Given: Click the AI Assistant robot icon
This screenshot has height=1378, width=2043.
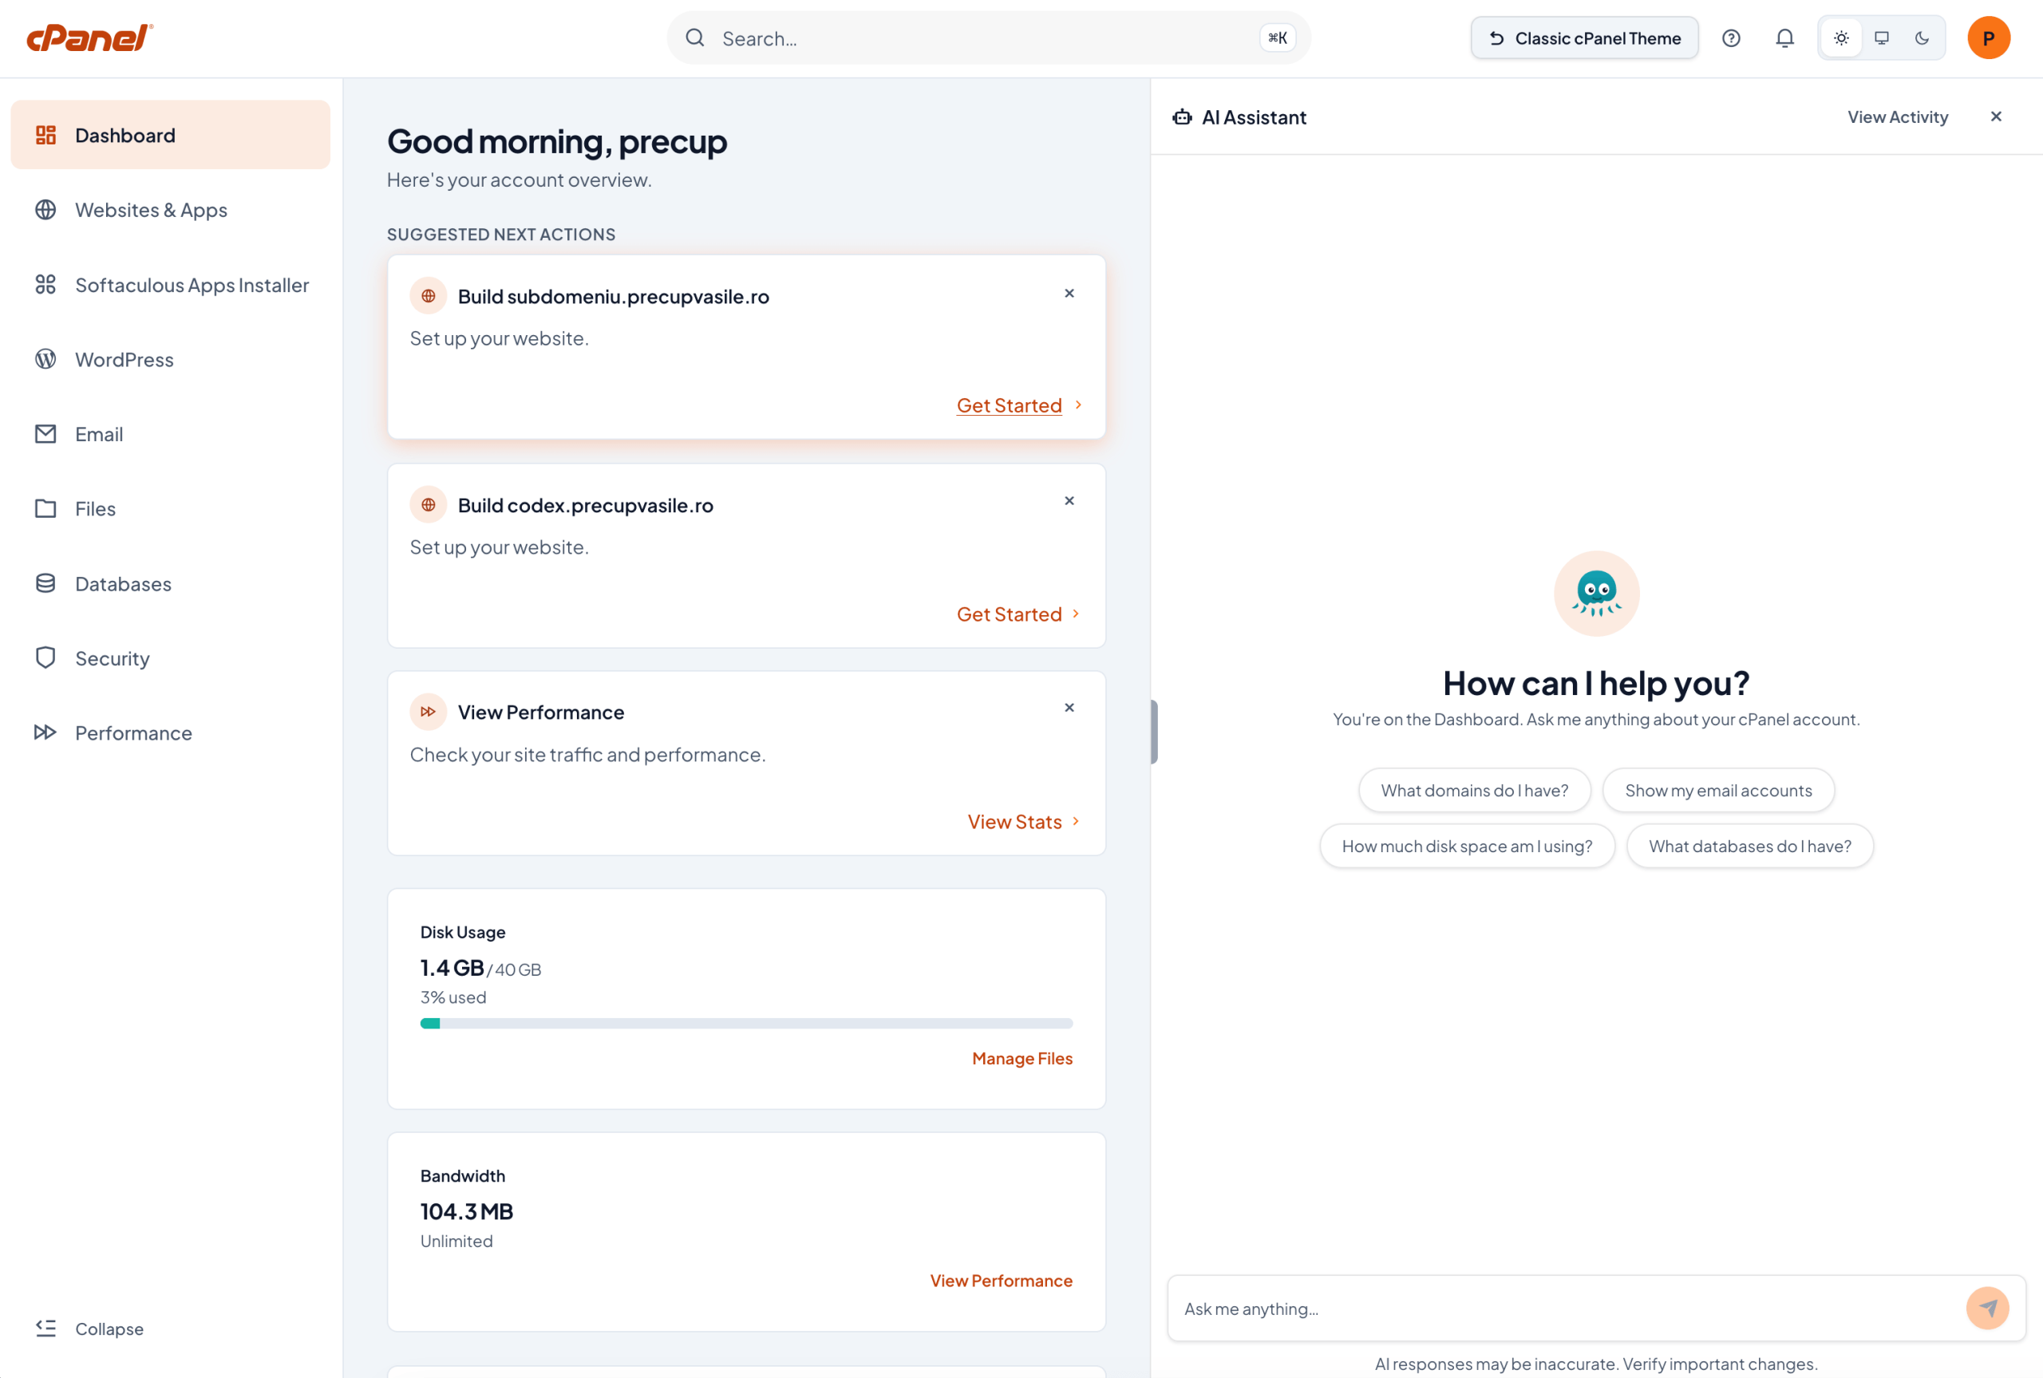Looking at the screenshot, I should (1182, 116).
